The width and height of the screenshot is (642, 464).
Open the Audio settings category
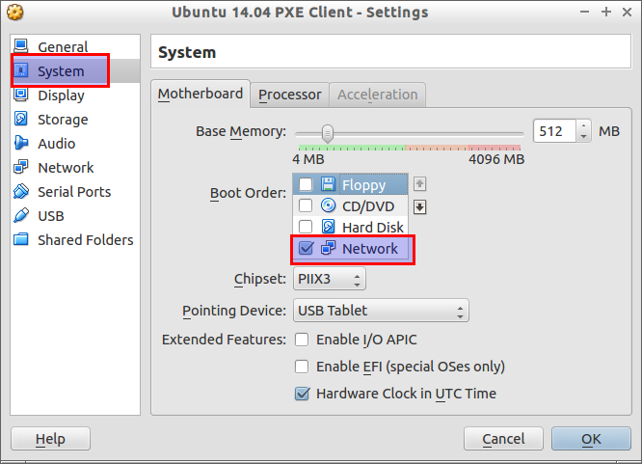75,144
